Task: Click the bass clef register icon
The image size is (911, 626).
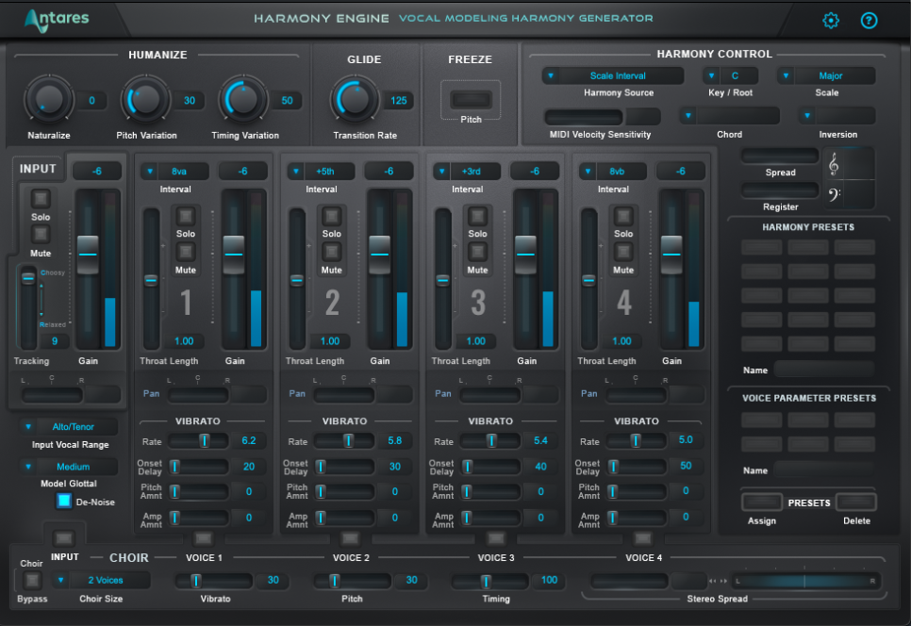Action: coord(835,194)
